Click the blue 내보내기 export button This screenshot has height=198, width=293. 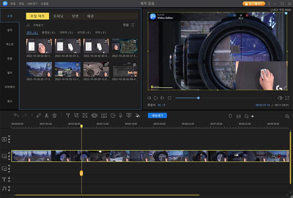point(157,115)
